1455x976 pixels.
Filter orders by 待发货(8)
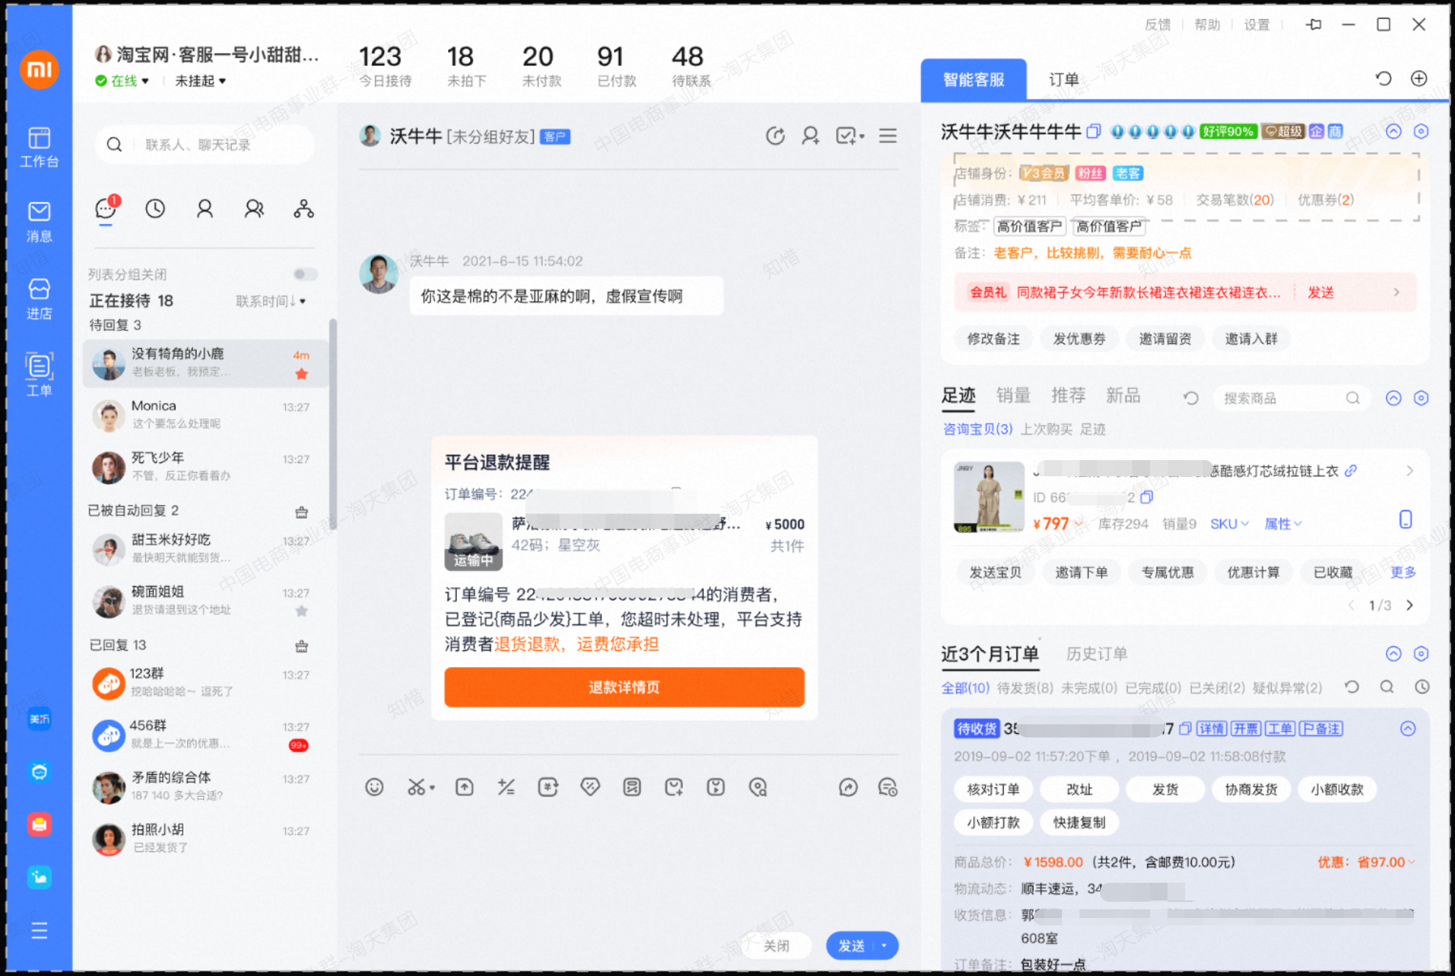1025,688
